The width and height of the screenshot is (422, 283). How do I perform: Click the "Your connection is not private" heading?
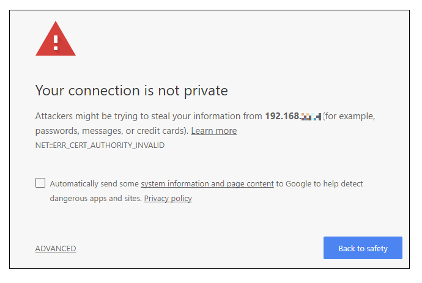[x=131, y=91]
